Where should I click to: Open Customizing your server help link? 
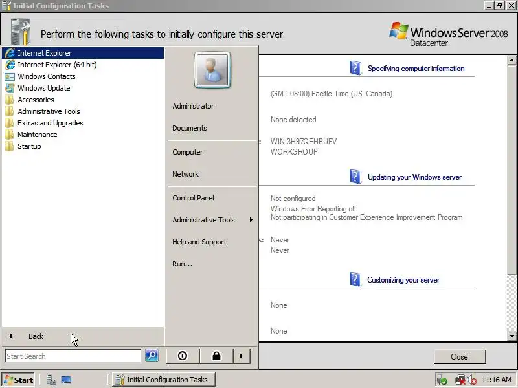(x=403, y=280)
